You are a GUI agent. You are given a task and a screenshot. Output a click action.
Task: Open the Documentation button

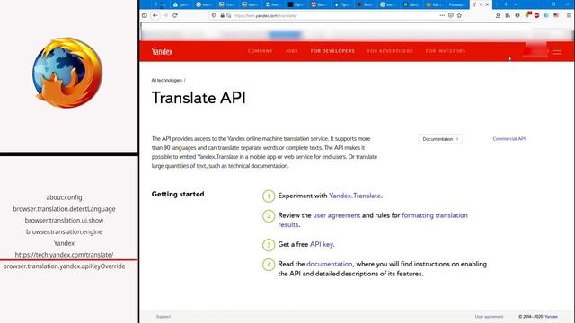click(440, 139)
